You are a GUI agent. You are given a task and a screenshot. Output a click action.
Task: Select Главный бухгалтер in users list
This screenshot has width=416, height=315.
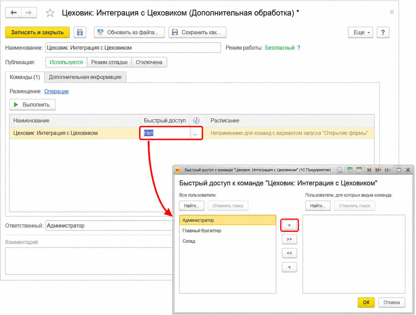coord(227,230)
